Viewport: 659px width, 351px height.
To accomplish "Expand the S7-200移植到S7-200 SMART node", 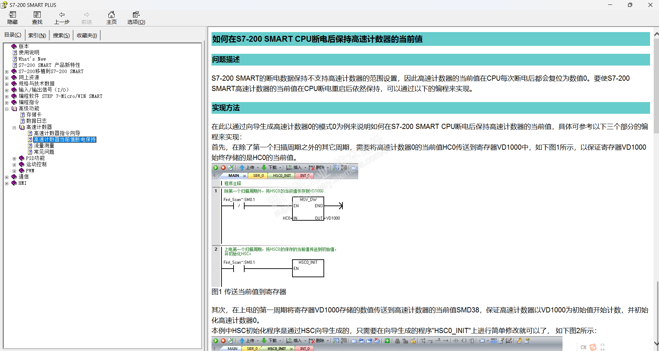I will coord(7,72).
